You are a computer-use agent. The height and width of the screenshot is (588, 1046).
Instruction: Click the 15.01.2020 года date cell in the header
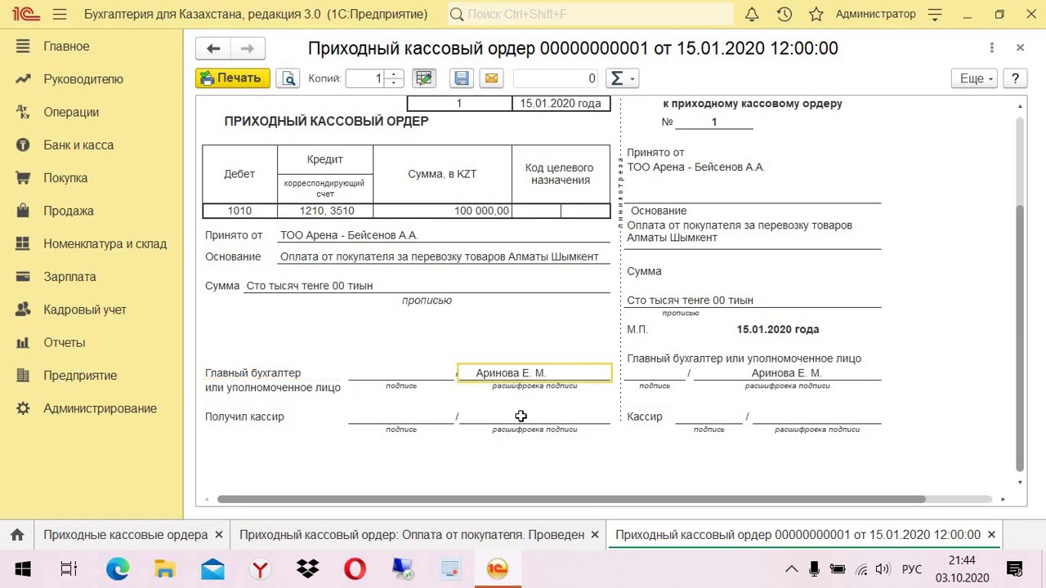coord(561,104)
